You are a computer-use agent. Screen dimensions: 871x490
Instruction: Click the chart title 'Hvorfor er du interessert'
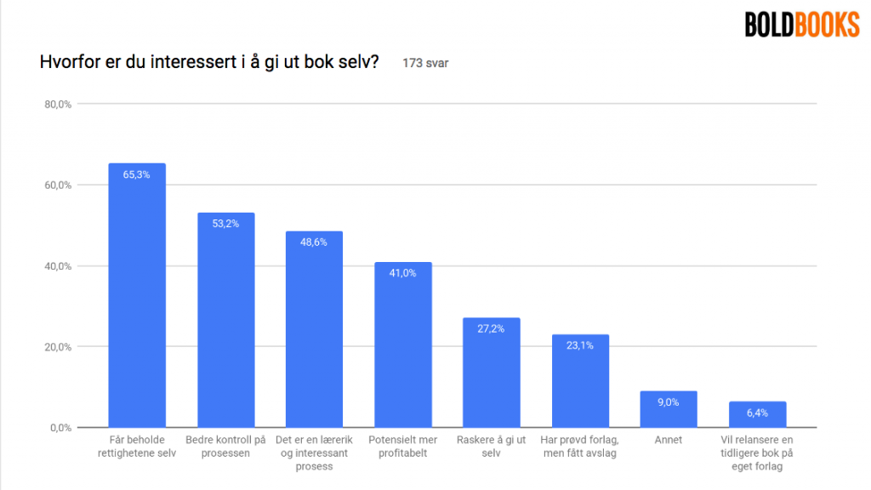[x=209, y=63]
